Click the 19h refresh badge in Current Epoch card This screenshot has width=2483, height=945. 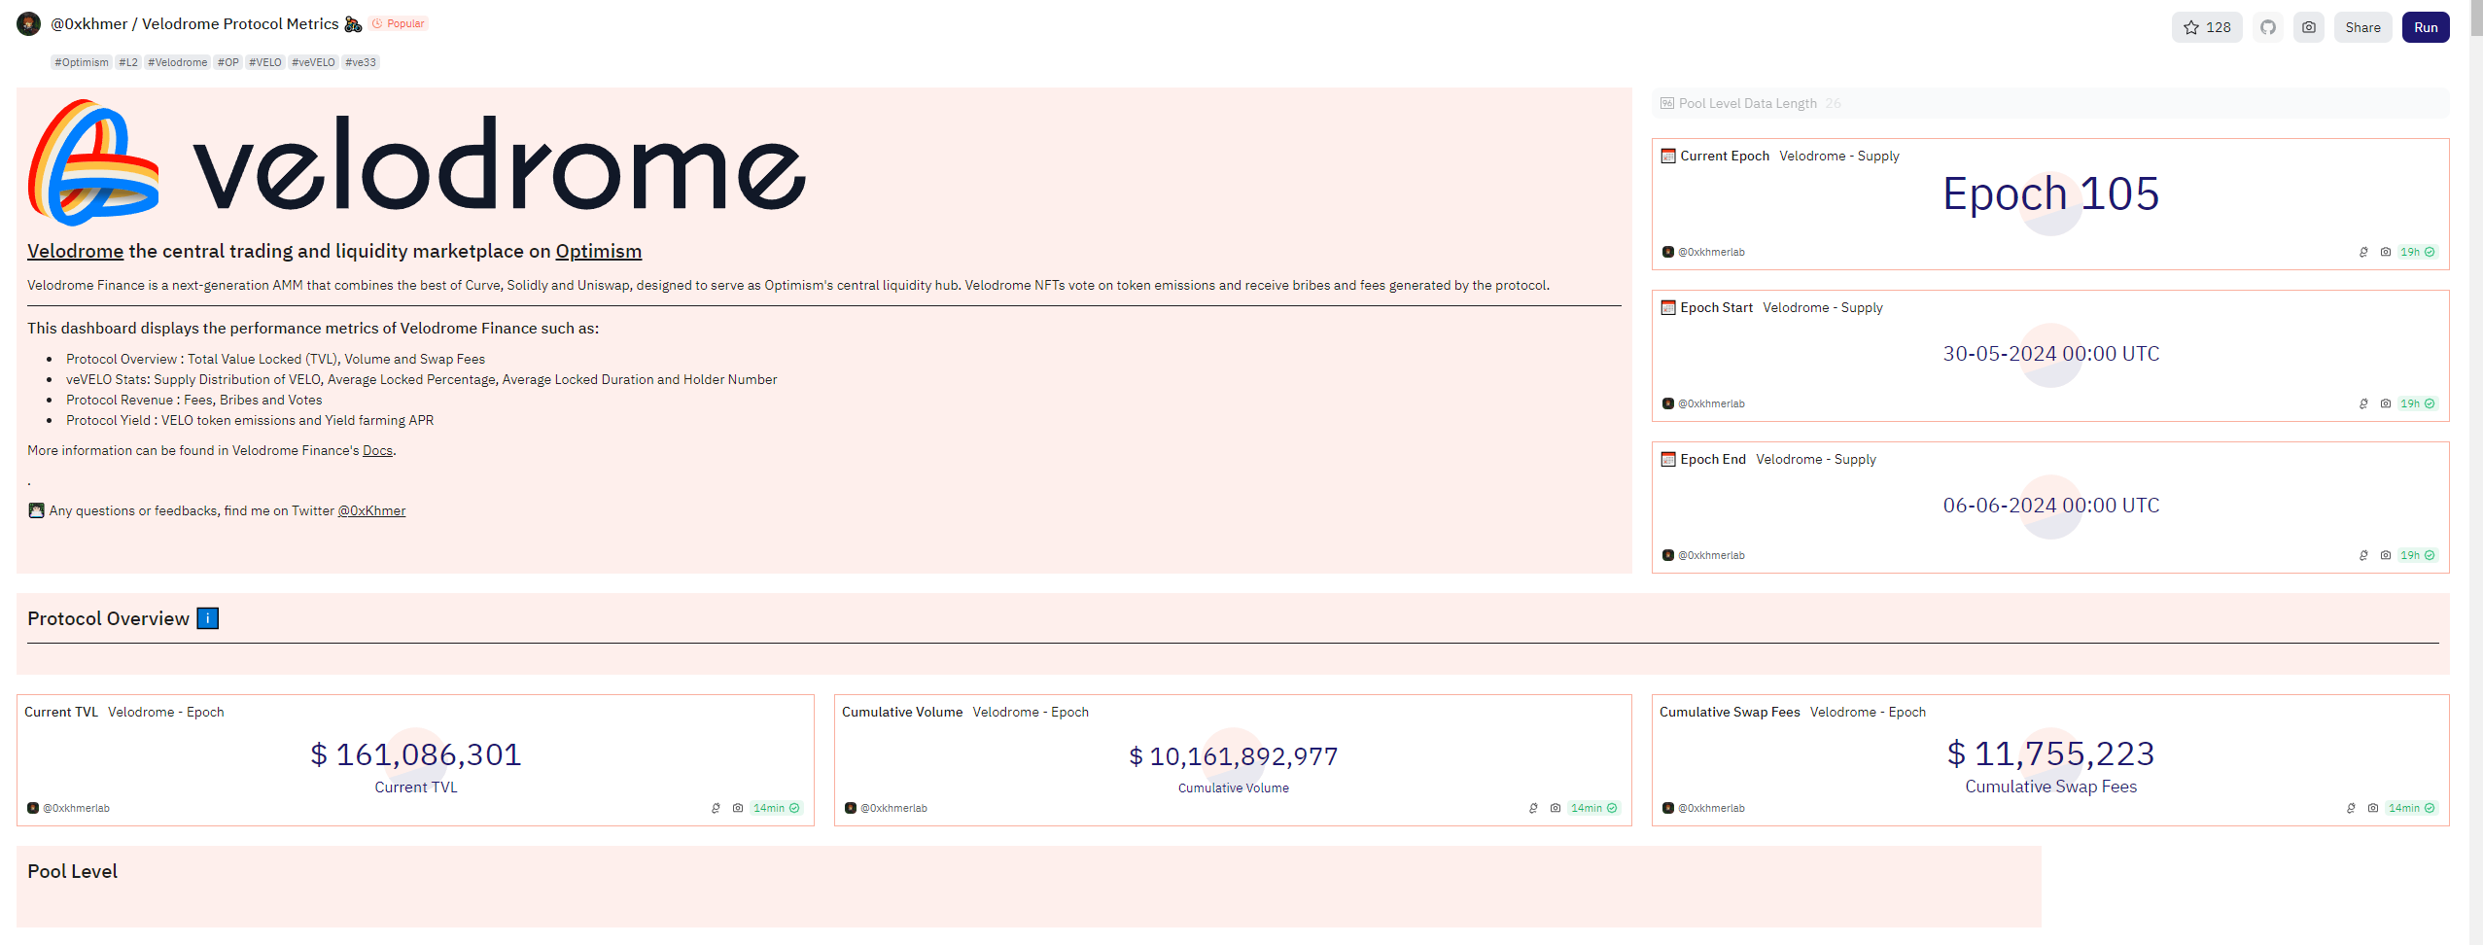click(2417, 252)
